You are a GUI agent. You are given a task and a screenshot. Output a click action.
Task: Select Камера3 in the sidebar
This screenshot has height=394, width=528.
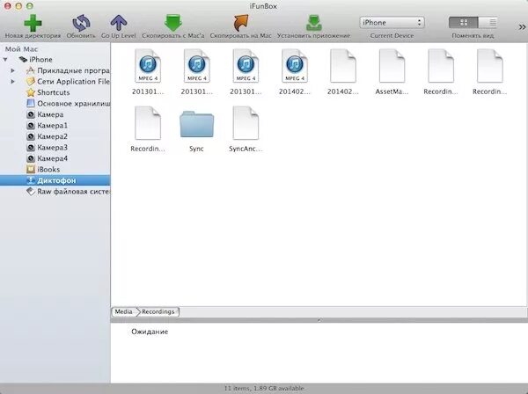tap(47, 148)
